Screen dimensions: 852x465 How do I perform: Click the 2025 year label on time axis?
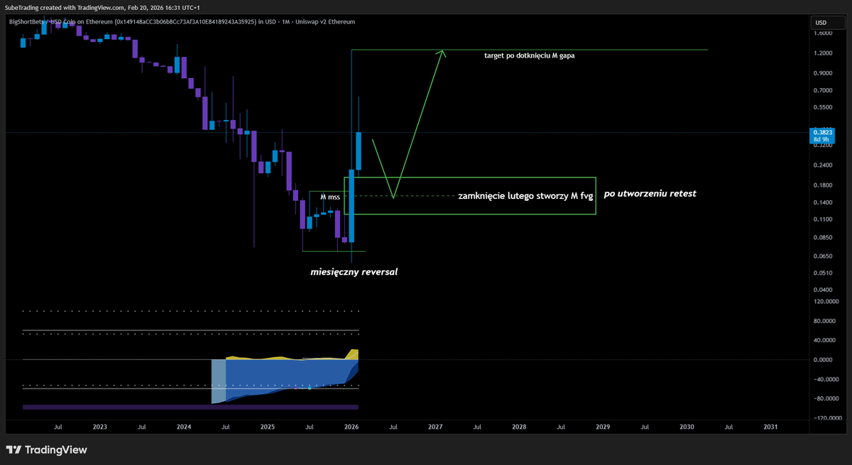[x=268, y=427]
